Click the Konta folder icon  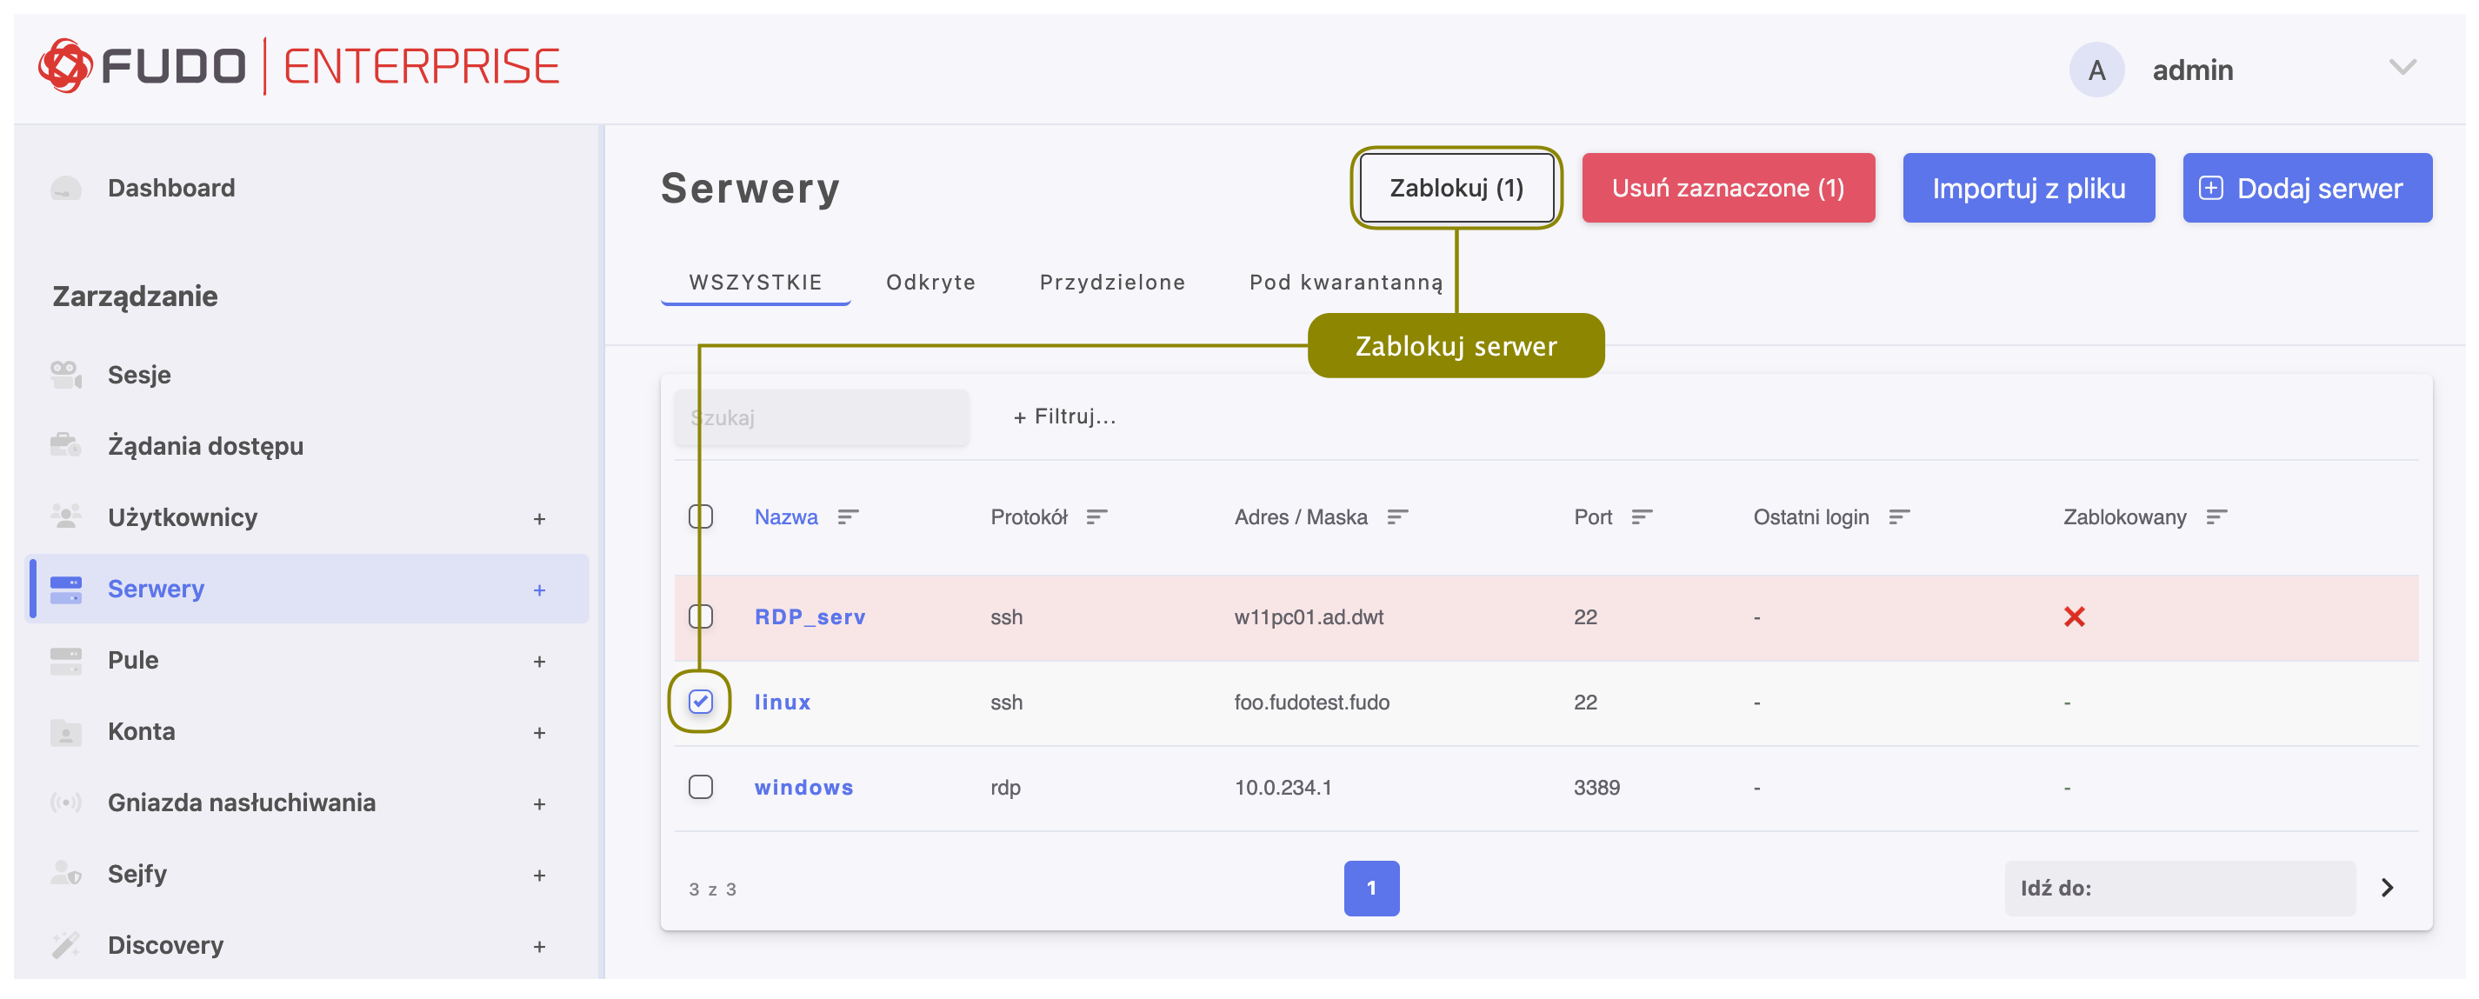[65, 731]
